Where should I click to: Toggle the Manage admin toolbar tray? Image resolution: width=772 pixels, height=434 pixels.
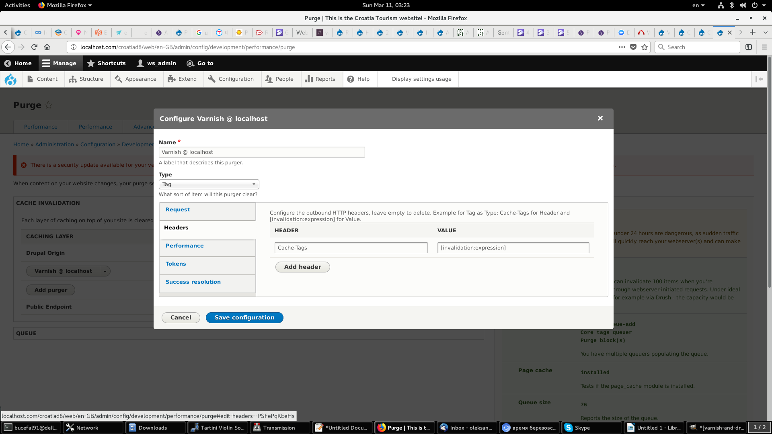(60, 63)
